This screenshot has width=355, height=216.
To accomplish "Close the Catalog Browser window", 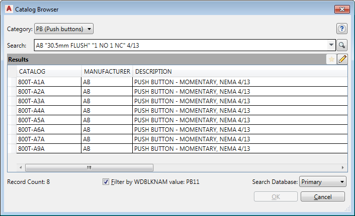I will (x=342, y=9).
